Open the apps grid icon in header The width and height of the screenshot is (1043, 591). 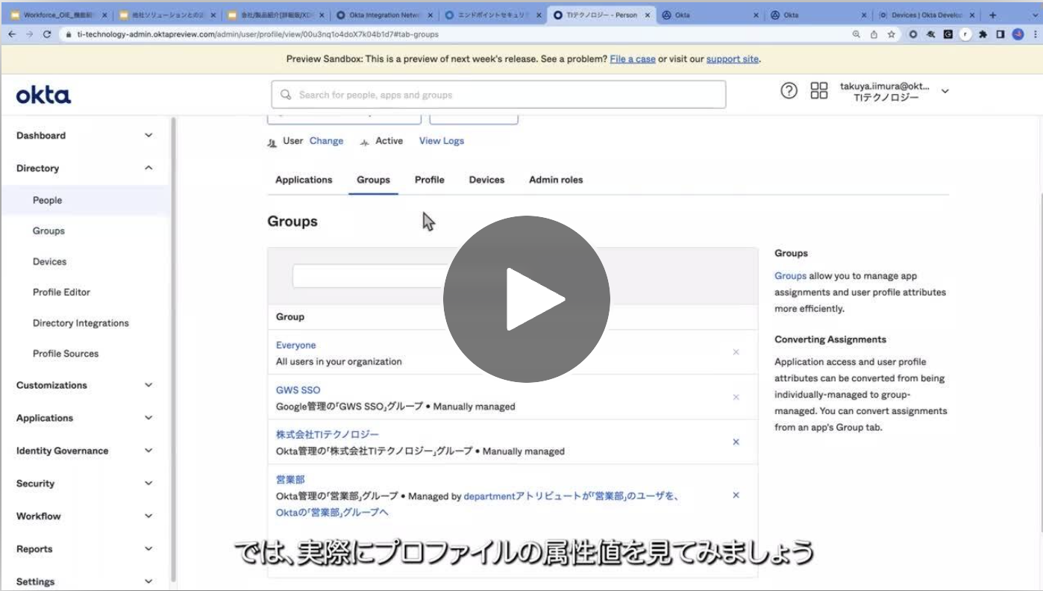(x=819, y=91)
